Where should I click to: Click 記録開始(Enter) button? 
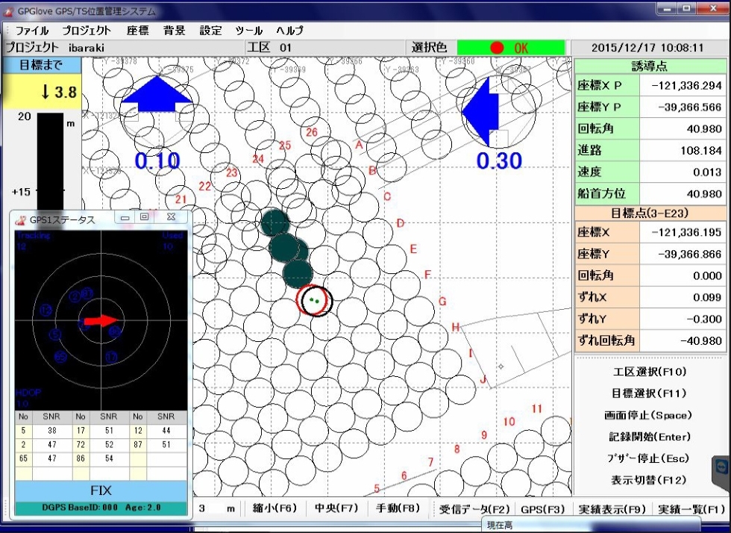(x=650, y=437)
